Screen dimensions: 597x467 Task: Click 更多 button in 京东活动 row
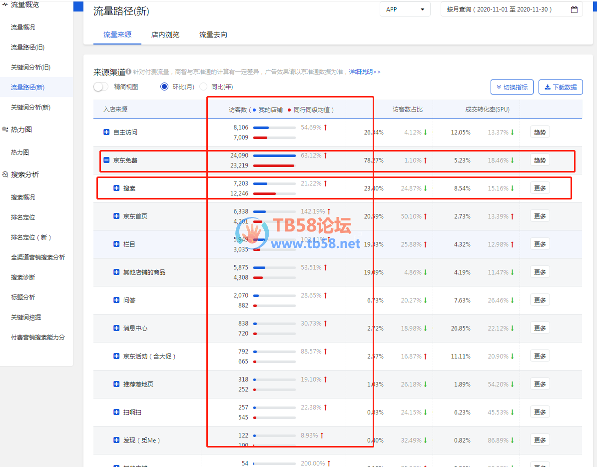pos(540,356)
